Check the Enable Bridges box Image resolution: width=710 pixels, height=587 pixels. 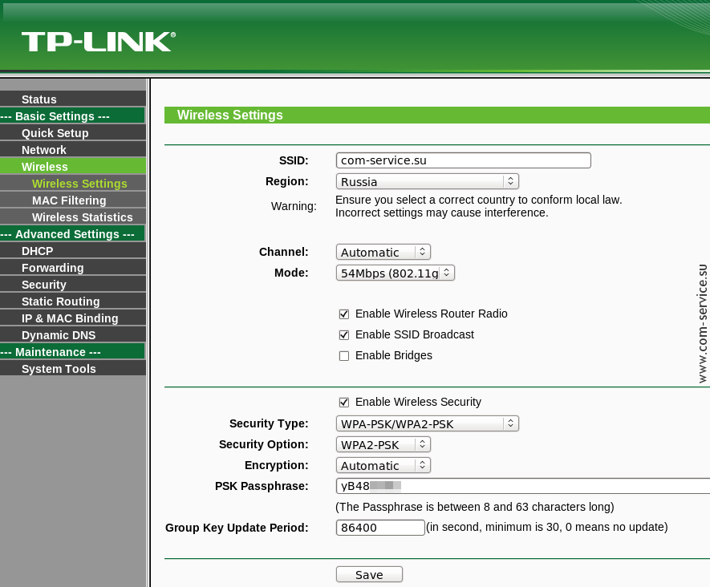(344, 356)
